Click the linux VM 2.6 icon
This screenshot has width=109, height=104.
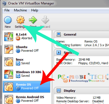(x=9, y=62)
